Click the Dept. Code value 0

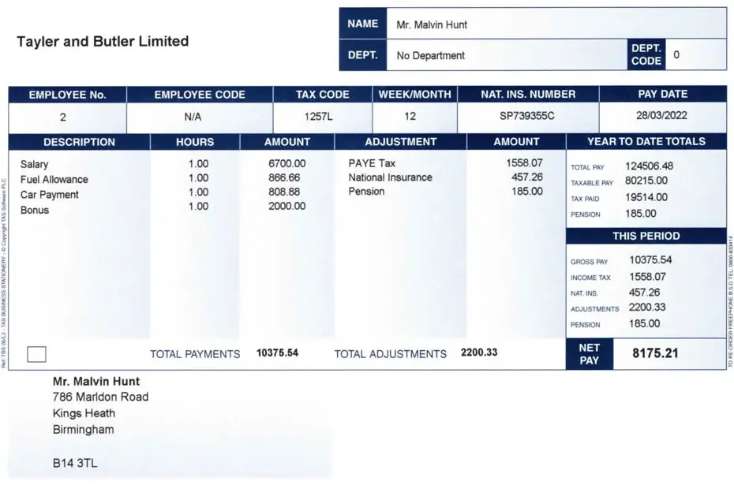click(676, 54)
